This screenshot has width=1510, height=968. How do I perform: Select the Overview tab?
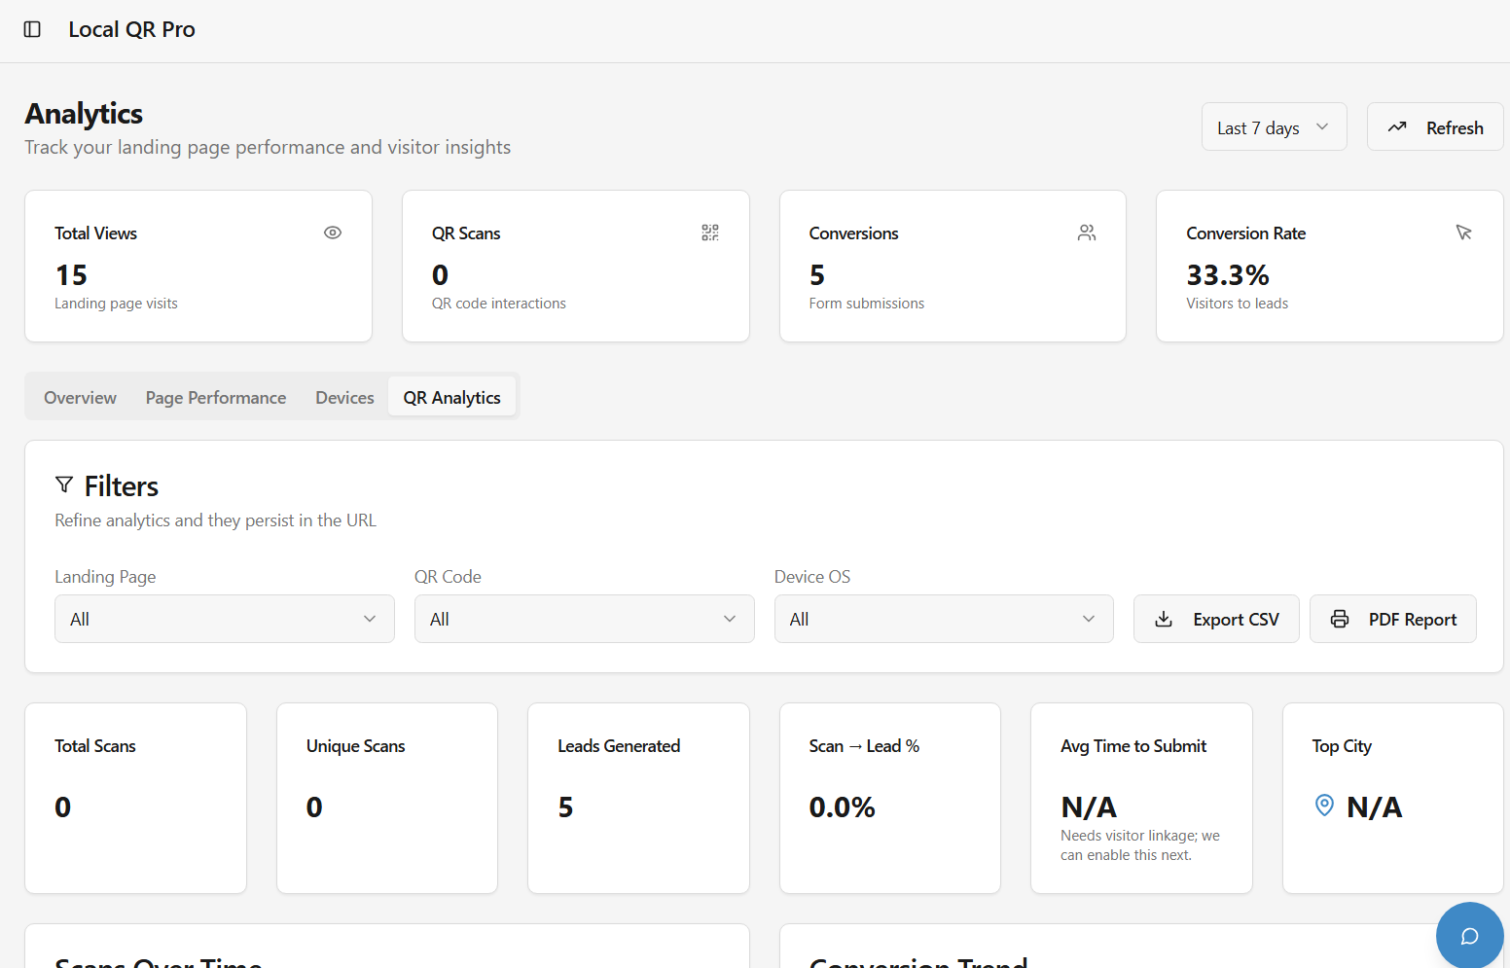coord(79,397)
